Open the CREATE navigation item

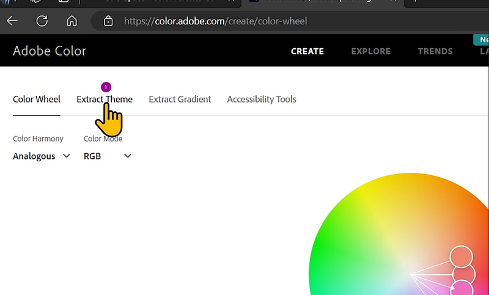pyautogui.click(x=307, y=51)
